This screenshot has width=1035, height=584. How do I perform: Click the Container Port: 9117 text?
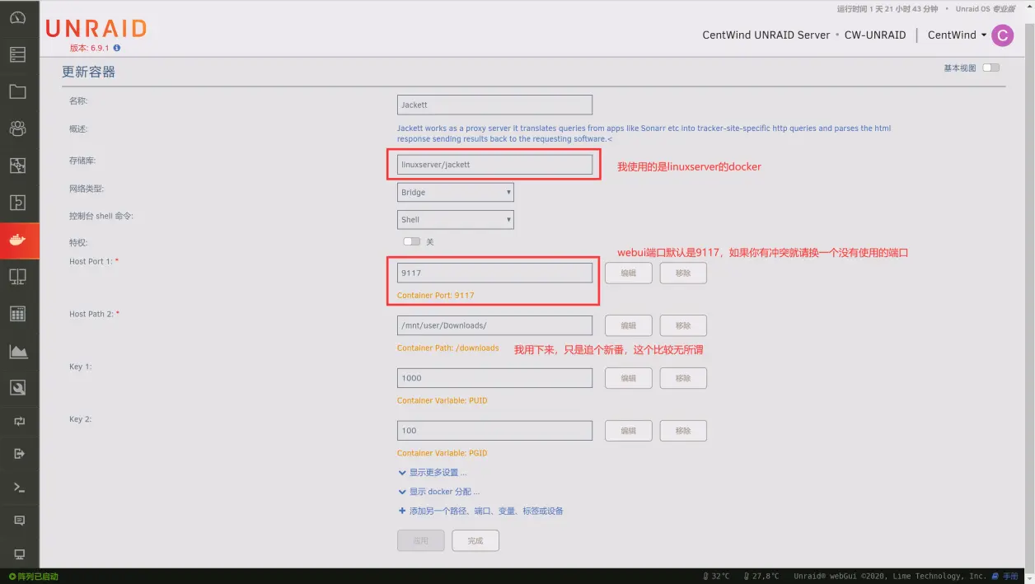(435, 295)
